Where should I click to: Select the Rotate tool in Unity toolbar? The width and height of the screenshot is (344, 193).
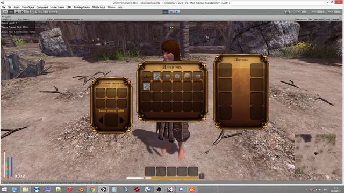point(17,12)
